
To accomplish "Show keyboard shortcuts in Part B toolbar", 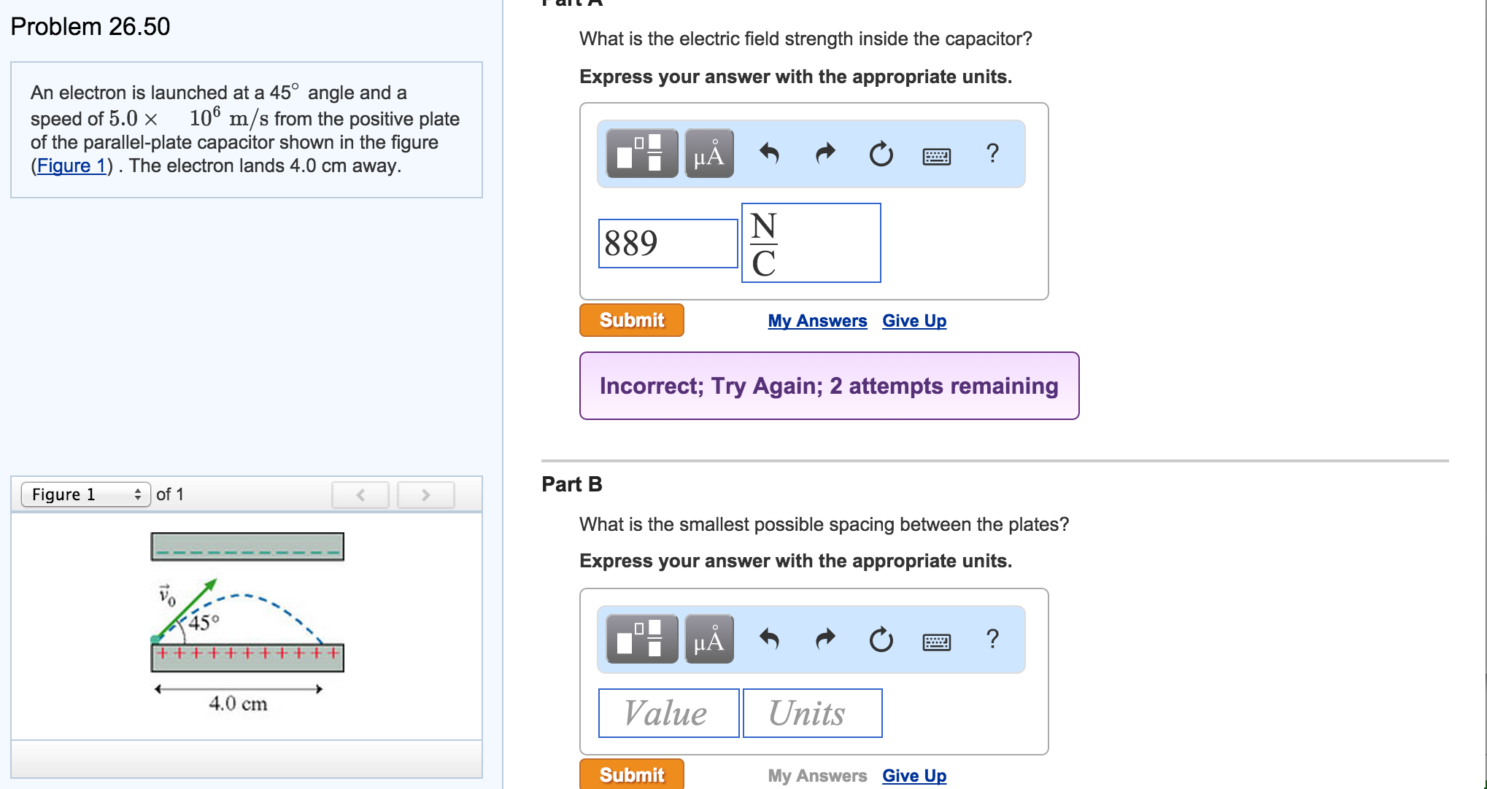I will (x=937, y=642).
